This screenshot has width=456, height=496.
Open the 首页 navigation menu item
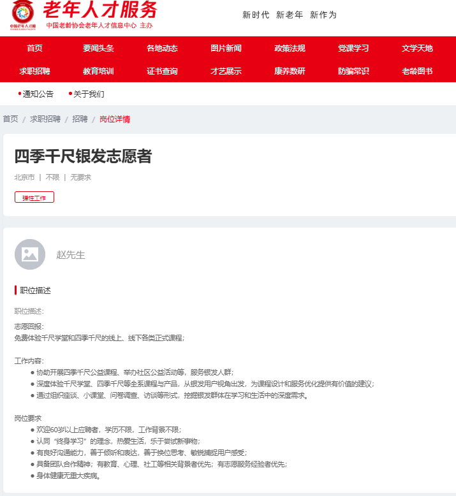(34, 48)
